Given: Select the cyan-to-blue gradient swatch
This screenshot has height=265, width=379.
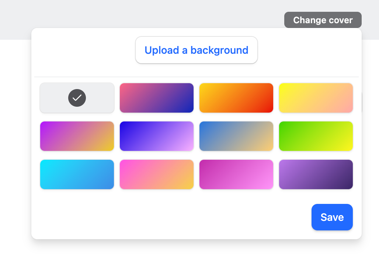Looking at the screenshot, I should coord(77,174).
